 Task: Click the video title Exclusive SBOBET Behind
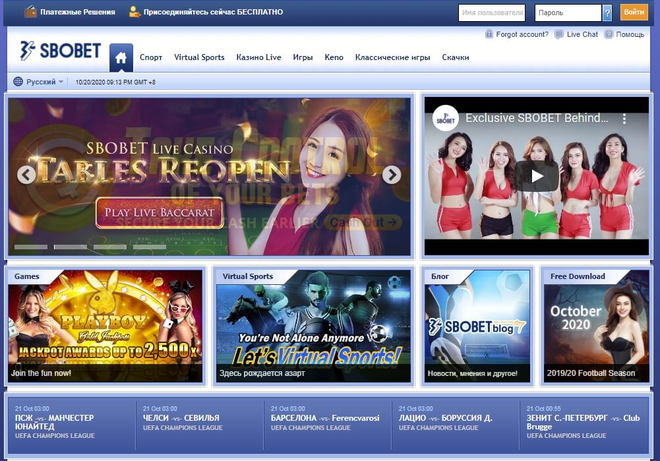(537, 118)
